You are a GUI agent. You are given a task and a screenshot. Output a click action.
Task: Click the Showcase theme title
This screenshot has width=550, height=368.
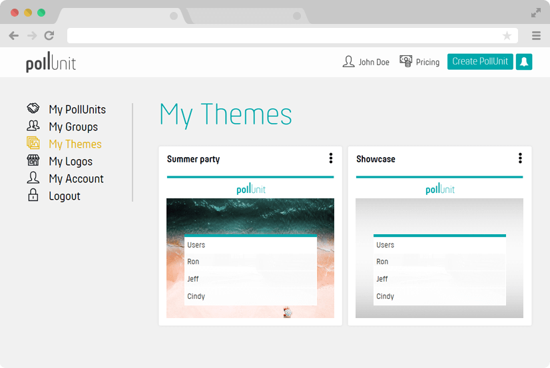pos(376,159)
